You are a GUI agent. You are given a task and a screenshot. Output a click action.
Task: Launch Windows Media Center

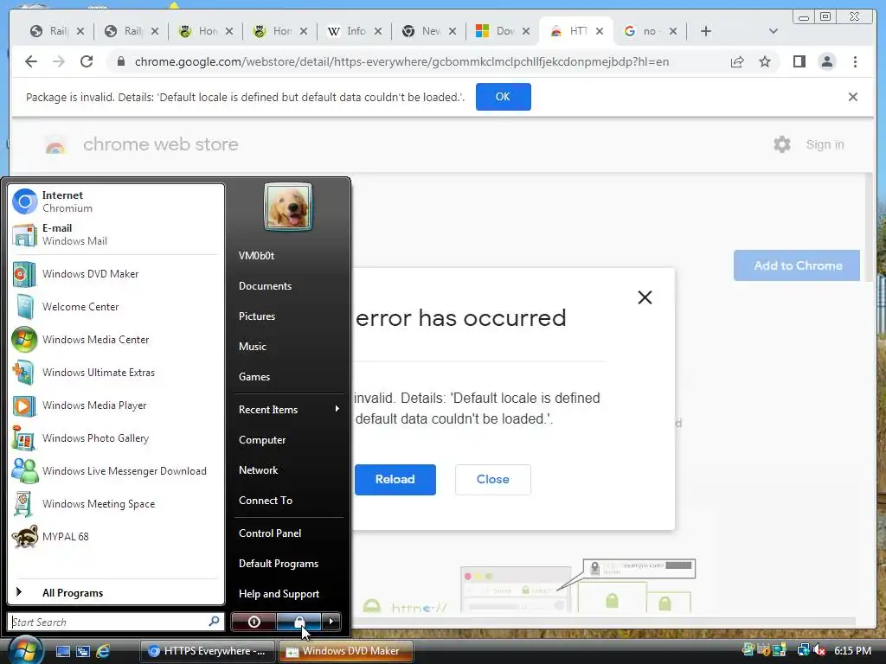click(116, 339)
